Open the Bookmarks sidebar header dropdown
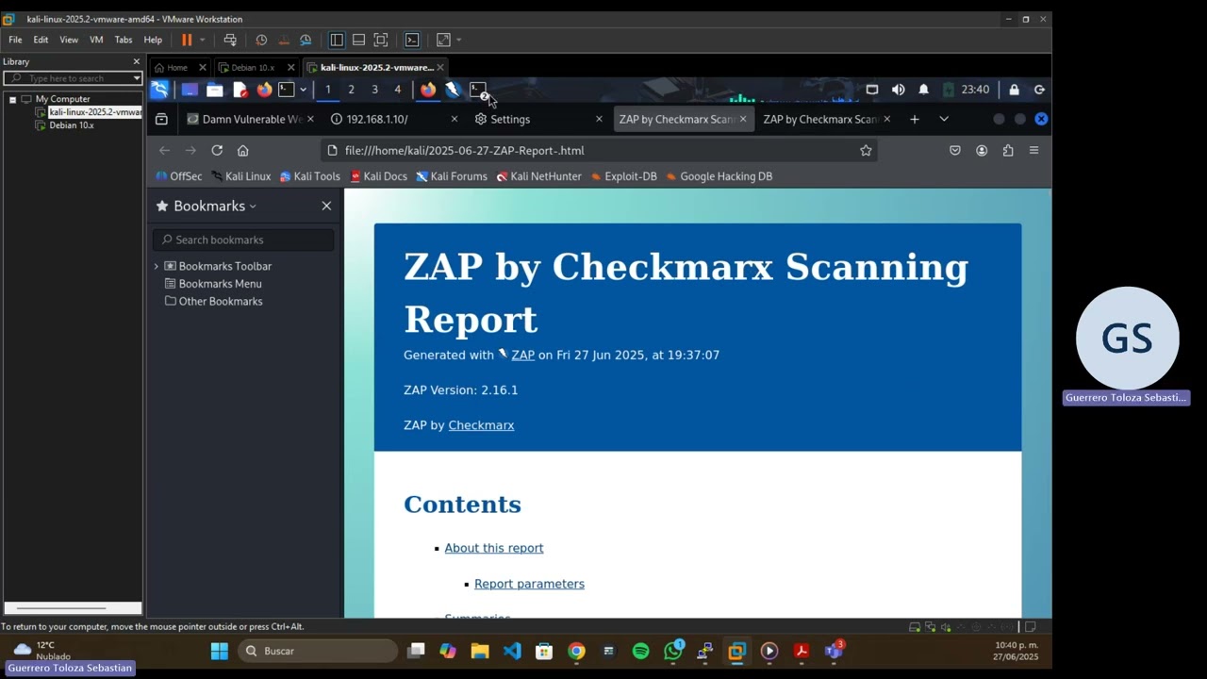This screenshot has width=1207, height=679. point(207,206)
